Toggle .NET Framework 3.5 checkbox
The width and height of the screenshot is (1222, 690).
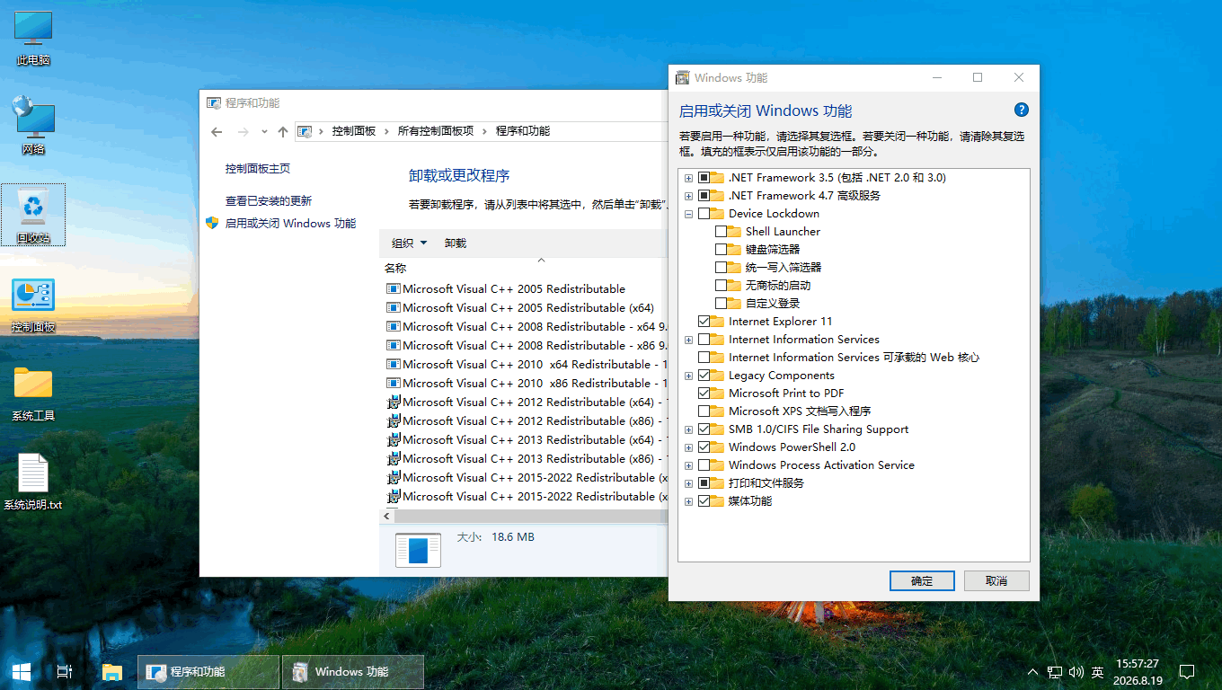[x=704, y=177]
